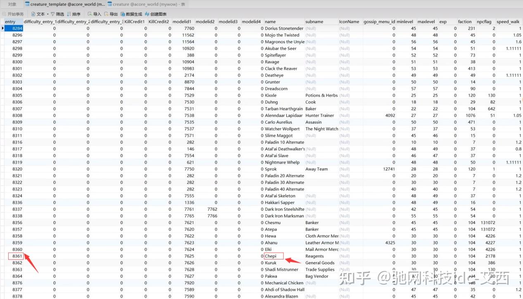523x299 pixels.
Task: Click the 开始事务 begin transaction button
Action: 13,14
